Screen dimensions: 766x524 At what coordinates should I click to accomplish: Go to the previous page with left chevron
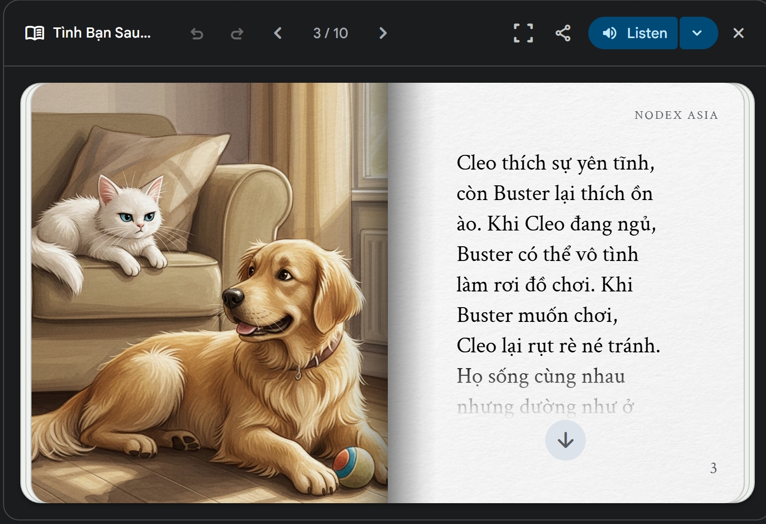278,33
